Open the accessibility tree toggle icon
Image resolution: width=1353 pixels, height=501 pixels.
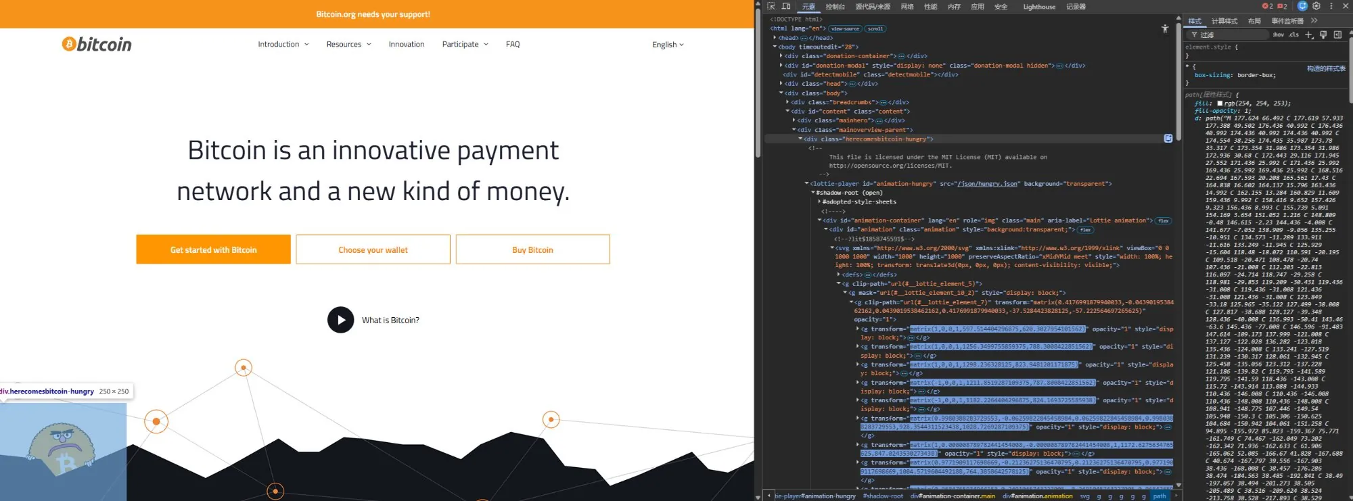[1165, 28]
